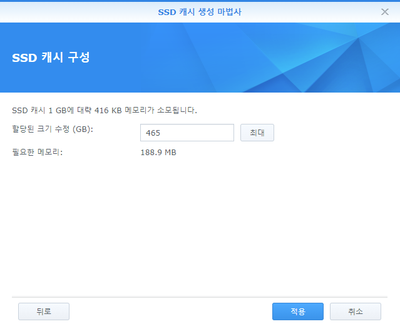Cancel the wizard with 취소 button
400x324 pixels.
(356, 311)
